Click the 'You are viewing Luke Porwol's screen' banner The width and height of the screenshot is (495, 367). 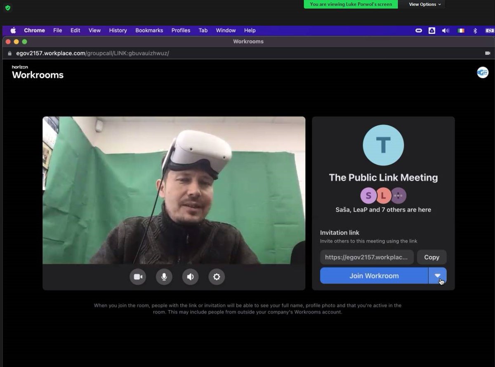(351, 4)
